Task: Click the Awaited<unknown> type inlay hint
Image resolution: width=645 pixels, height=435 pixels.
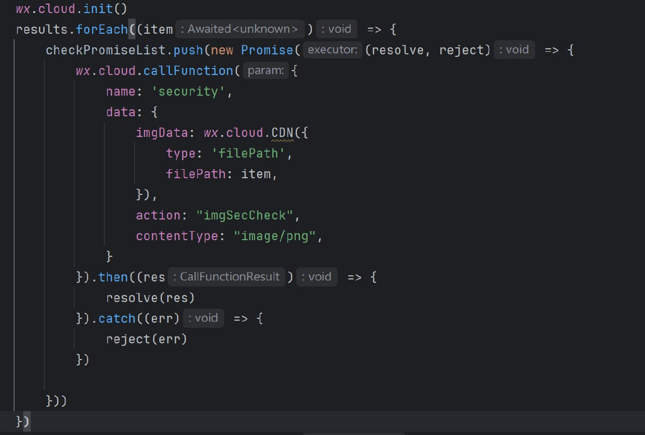Action: (239, 29)
